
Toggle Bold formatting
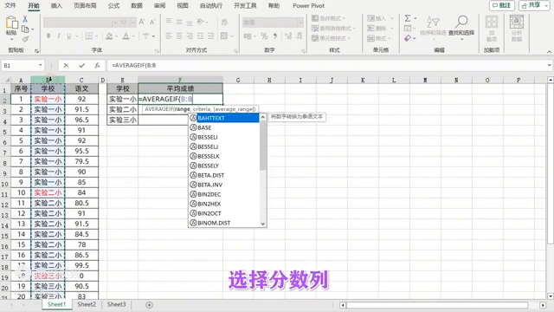point(48,36)
